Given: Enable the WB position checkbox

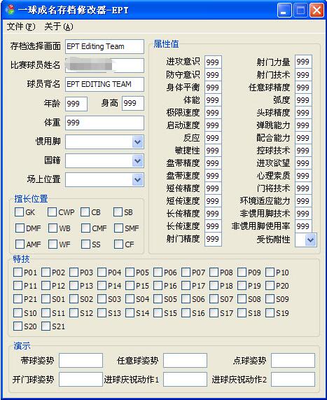Looking at the screenshot, I should click(53, 228).
